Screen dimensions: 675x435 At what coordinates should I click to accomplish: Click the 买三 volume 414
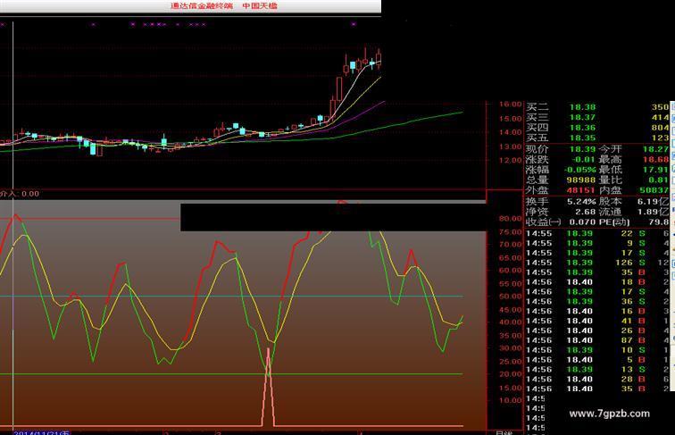click(660, 117)
